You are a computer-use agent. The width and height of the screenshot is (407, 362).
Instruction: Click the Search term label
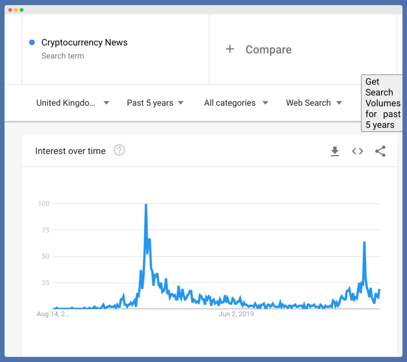pyautogui.click(x=63, y=56)
